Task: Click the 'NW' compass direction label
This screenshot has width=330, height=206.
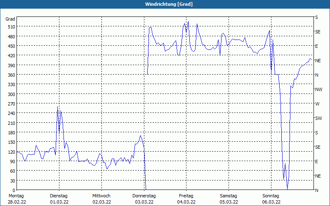Action: [318, 89]
